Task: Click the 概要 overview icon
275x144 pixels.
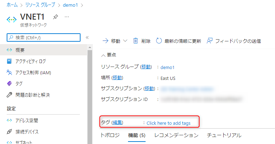Action: (9, 50)
